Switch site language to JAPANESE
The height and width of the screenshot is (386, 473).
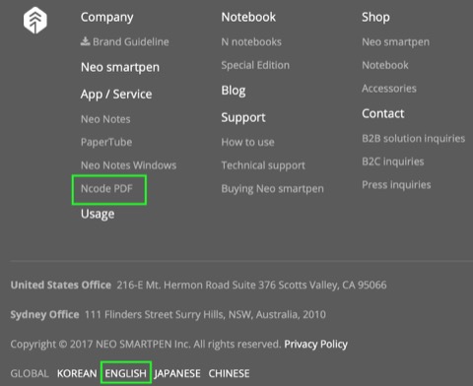pos(177,373)
